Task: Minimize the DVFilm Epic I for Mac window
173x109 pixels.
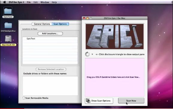Action: click(x=87, y=18)
